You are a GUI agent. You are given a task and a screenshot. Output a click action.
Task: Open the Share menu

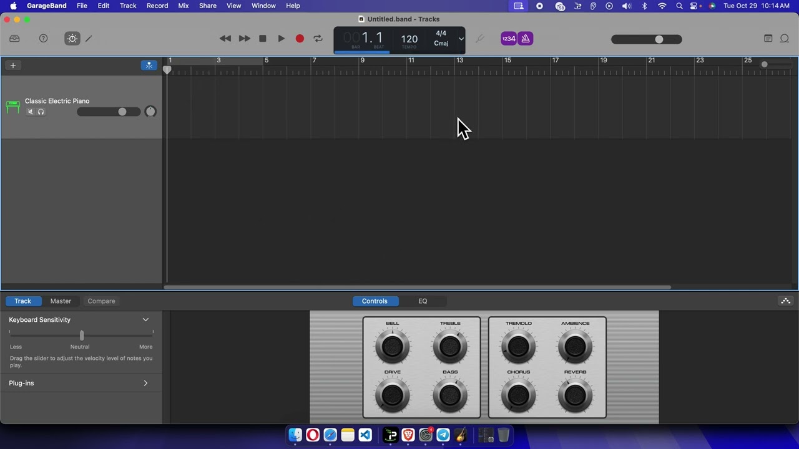pyautogui.click(x=208, y=6)
